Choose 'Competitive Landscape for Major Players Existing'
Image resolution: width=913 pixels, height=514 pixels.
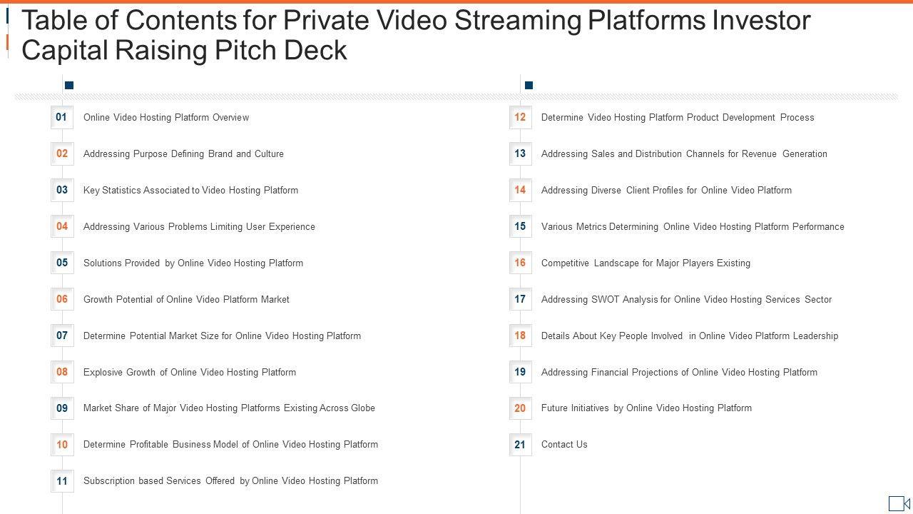tap(646, 263)
